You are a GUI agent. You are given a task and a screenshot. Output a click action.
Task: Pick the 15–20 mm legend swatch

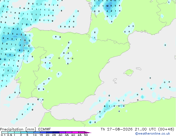click(x=43, y=132)
